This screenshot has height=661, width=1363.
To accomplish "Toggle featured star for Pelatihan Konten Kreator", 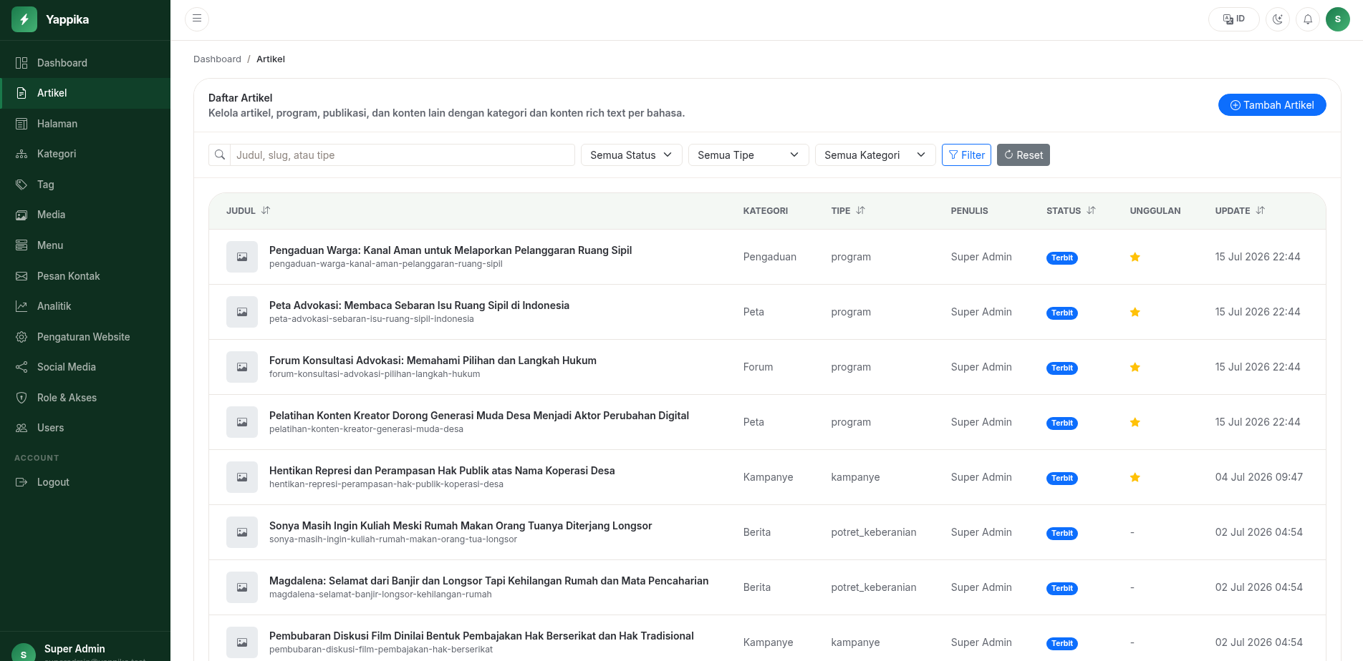I will pos(1135,422).
